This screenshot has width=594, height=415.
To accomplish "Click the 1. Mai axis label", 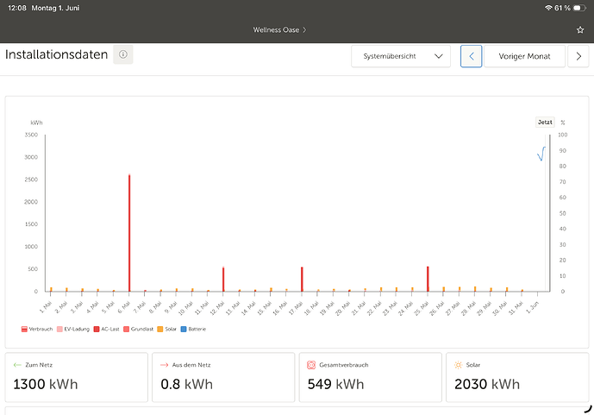I will coord(46,306).
